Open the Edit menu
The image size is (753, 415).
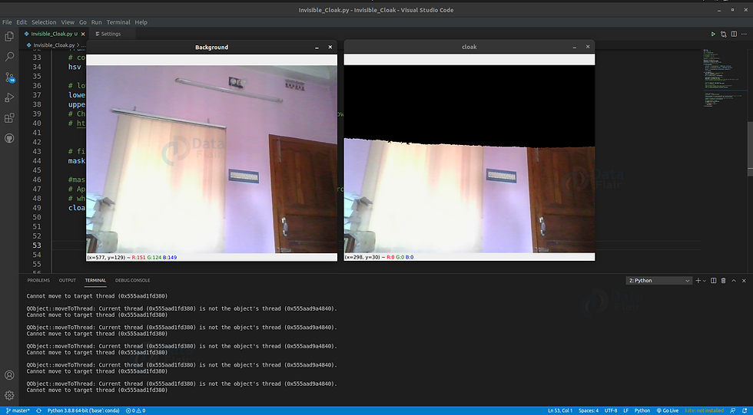(22, 22)
